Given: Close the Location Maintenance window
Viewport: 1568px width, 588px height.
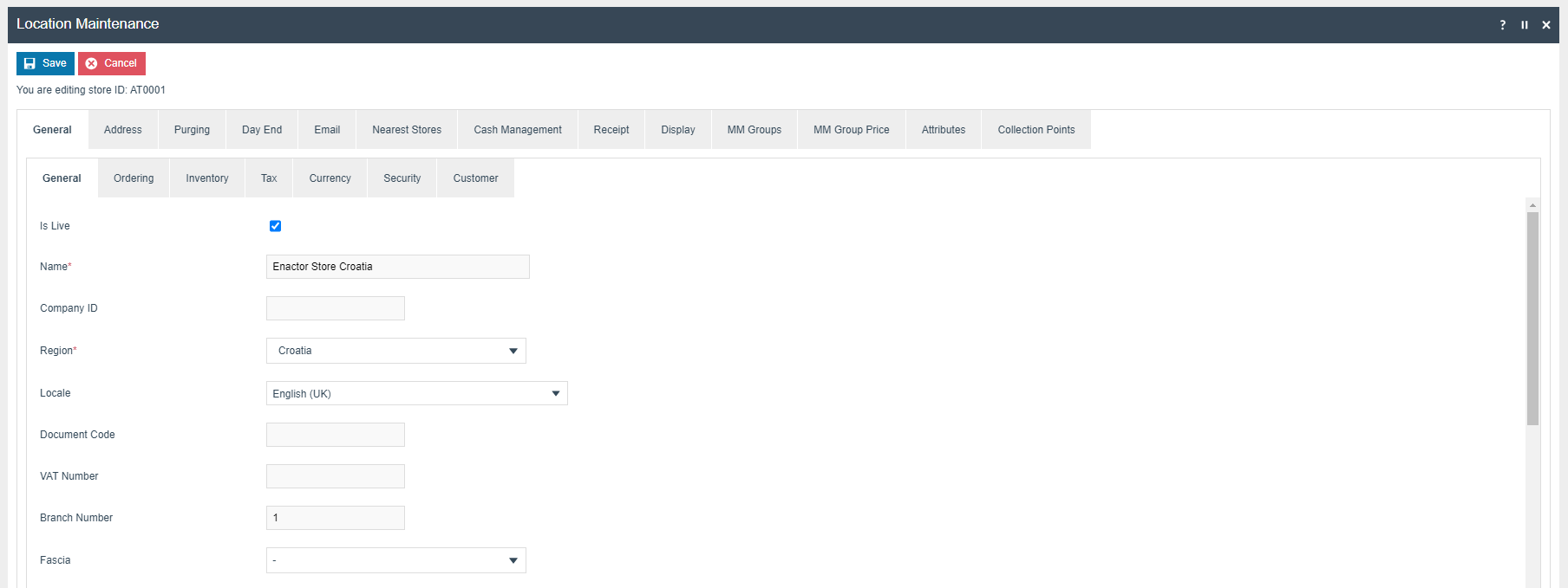Looking at the screenshot, I should (1545, 25).
